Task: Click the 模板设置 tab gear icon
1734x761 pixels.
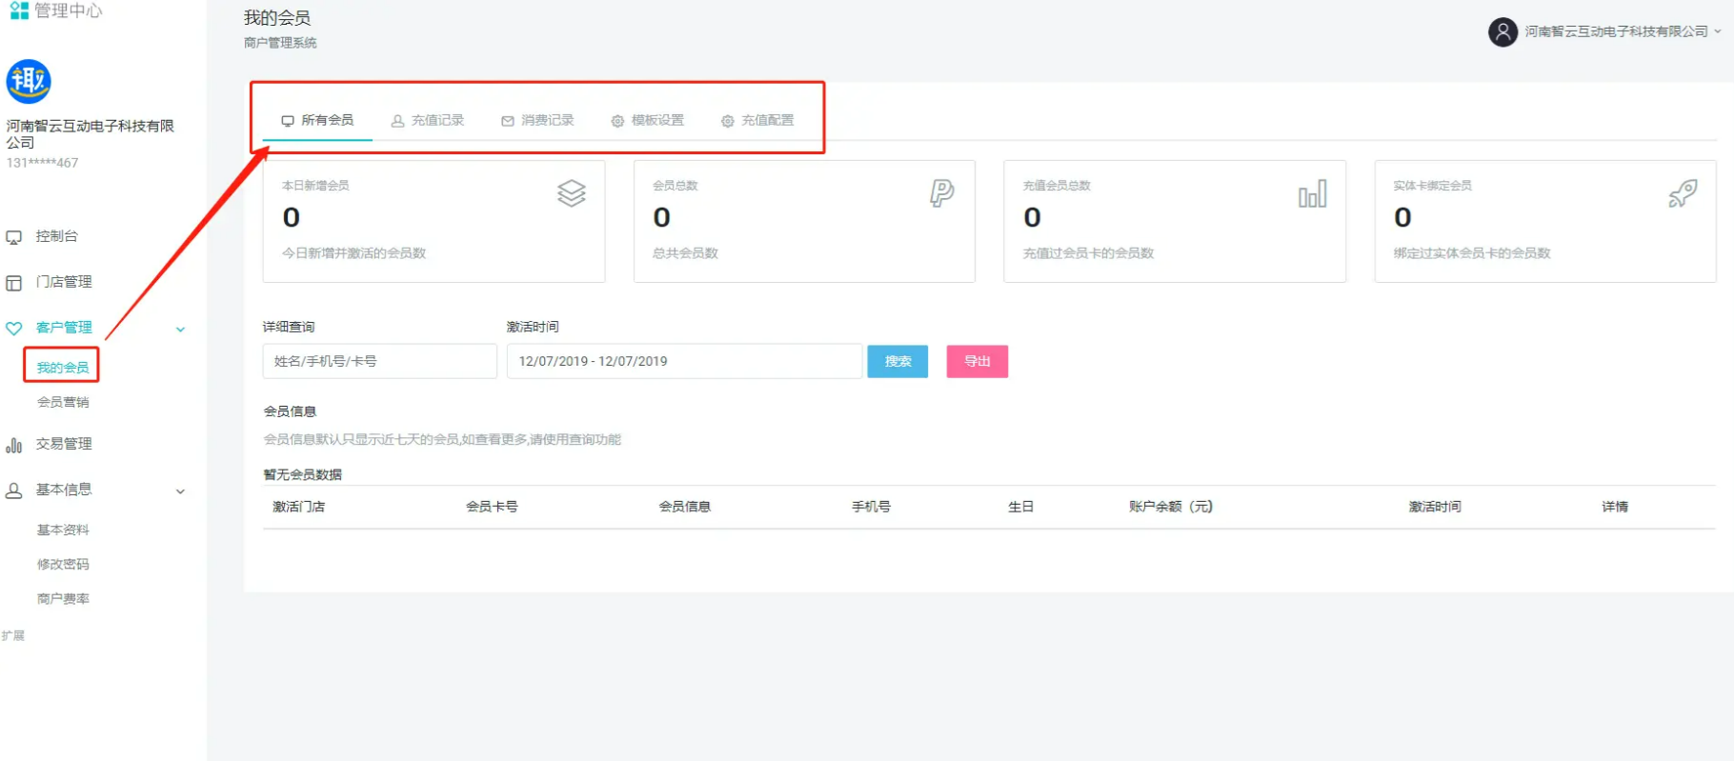Action: pyautogui.click(x=617, y=121)
